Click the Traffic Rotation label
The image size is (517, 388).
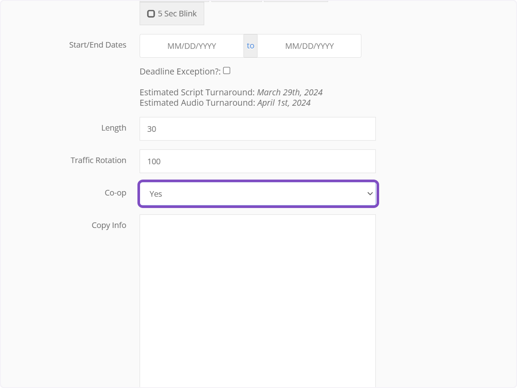[x=99, y=160]
